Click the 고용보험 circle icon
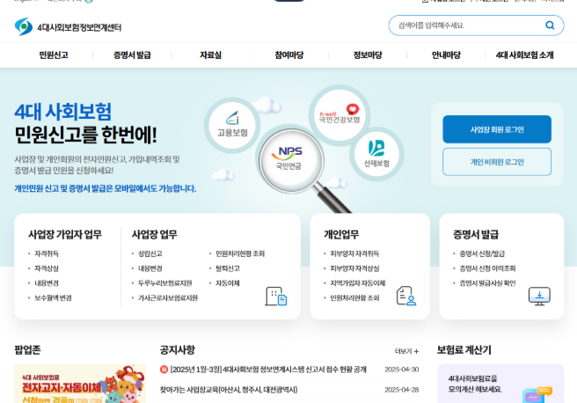 [232, 125]
